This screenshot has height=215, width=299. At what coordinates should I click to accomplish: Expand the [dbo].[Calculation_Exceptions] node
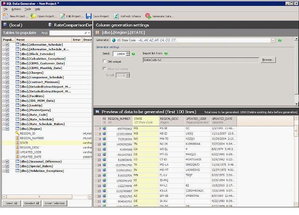(x=4, y=59)
